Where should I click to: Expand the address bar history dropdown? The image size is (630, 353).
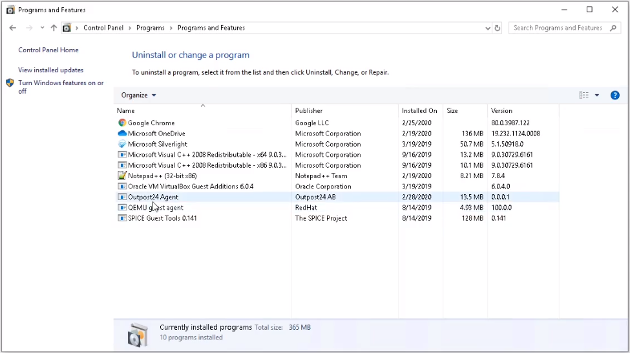click(487, 28)
